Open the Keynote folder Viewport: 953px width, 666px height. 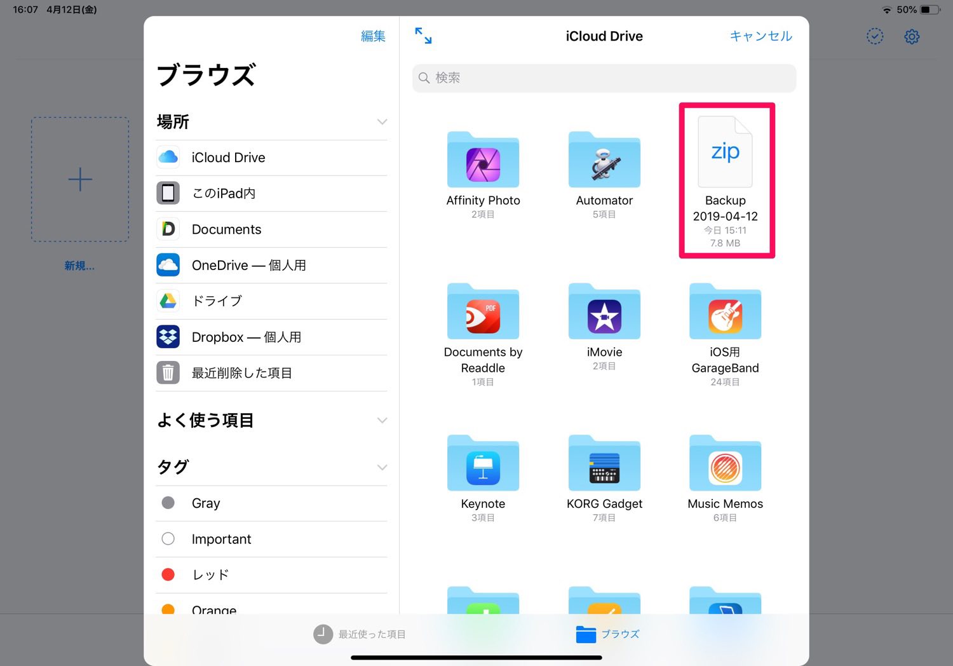pos(483,463)
